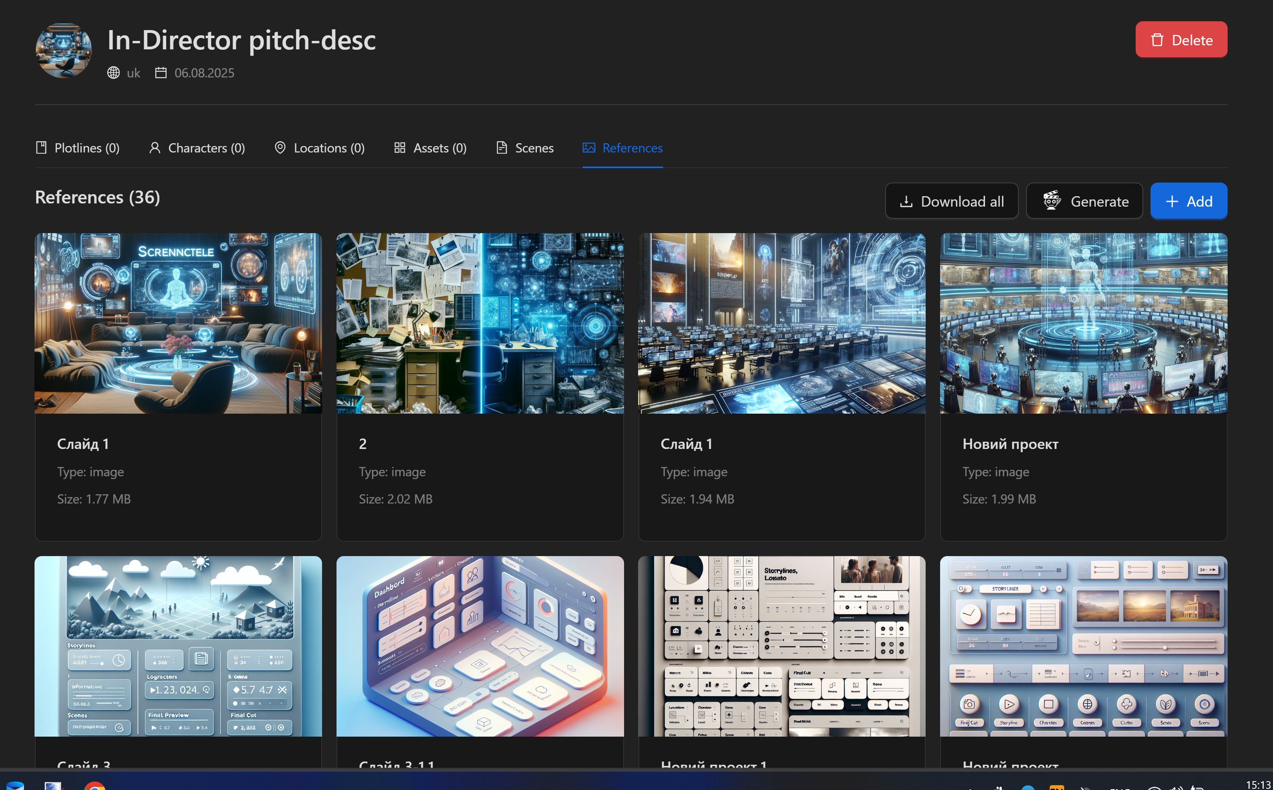1273x790 pixels.
Task: Click the Plotlines bookmark icon
Action: pos(41,148)
